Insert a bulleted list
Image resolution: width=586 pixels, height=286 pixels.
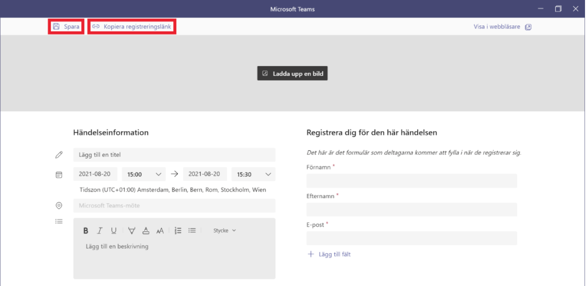coord(192,231)
